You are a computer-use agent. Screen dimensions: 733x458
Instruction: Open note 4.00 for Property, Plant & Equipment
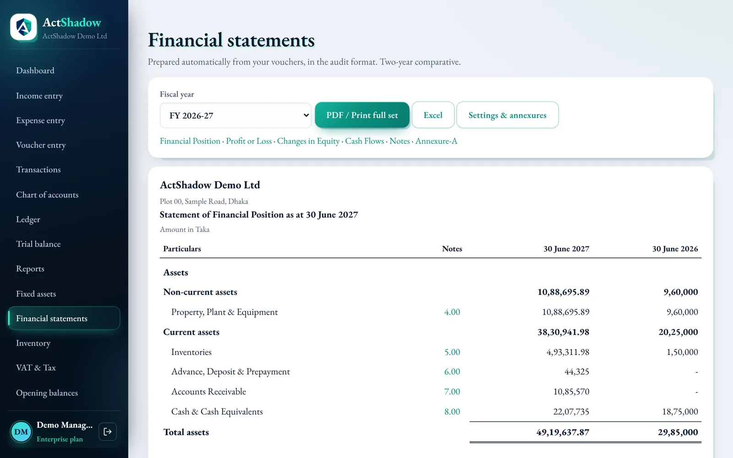(x=452, y=312)
